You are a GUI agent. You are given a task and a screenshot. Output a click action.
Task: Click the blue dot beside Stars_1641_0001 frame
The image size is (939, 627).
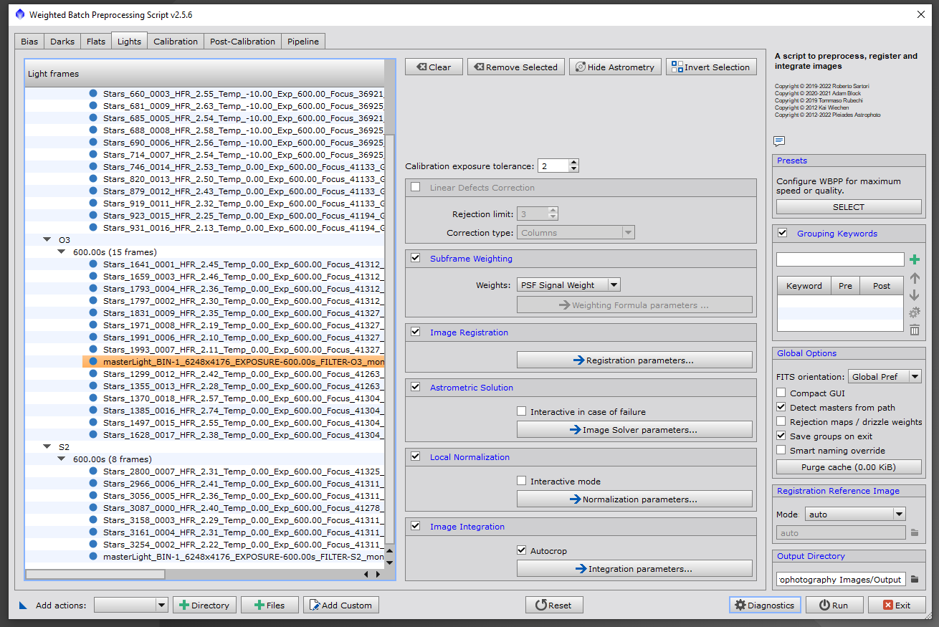click(x=92, y=264)
